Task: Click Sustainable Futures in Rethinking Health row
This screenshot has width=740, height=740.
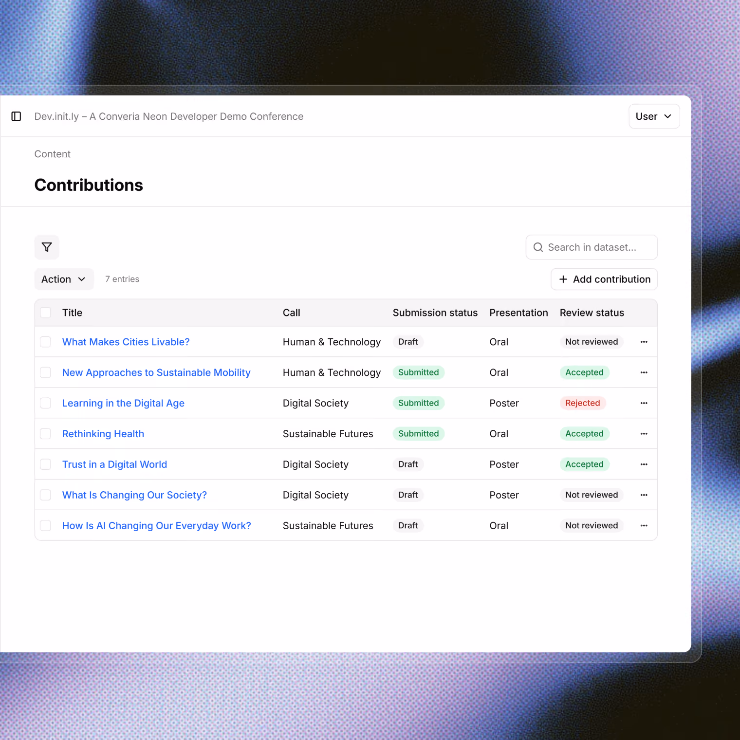Action: point(328,434)
